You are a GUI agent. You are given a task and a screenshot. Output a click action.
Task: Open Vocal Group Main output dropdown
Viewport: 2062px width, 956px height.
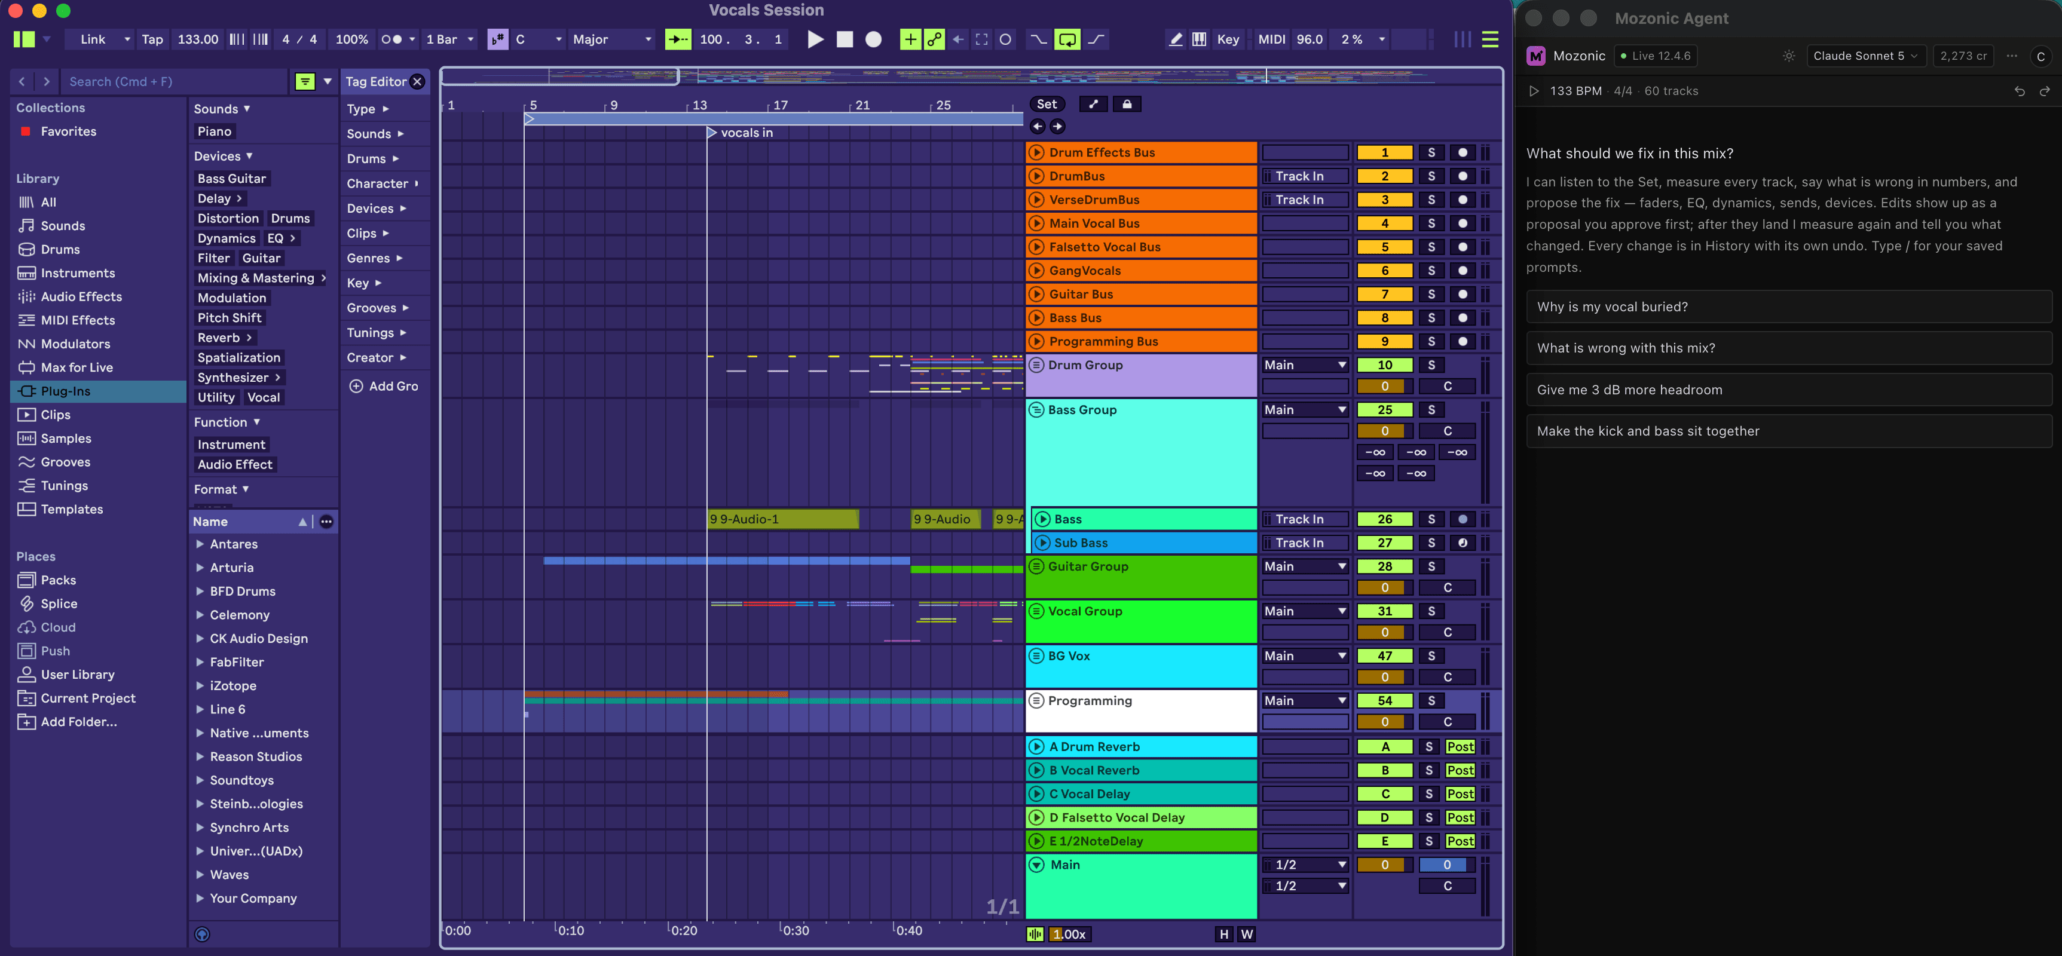[1305, 611]
